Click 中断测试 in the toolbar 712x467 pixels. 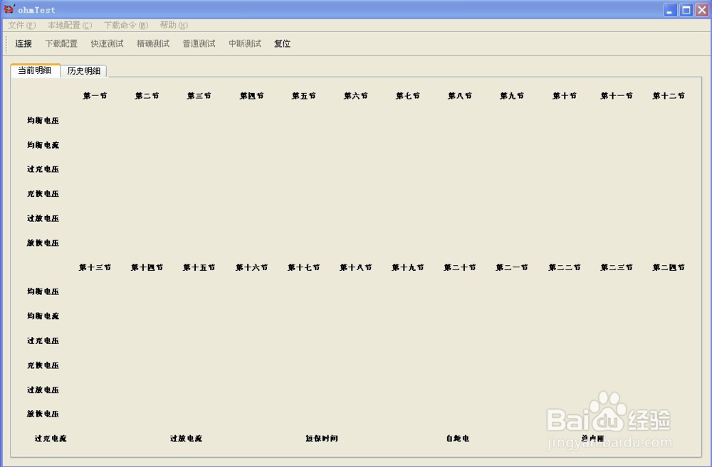(245, 43)
